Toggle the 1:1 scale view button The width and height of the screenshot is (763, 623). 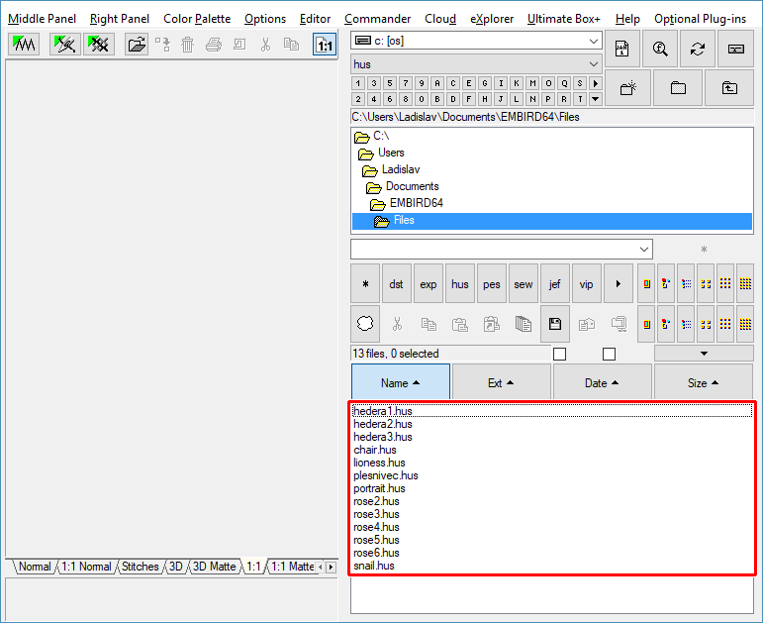tap(324, 44)
